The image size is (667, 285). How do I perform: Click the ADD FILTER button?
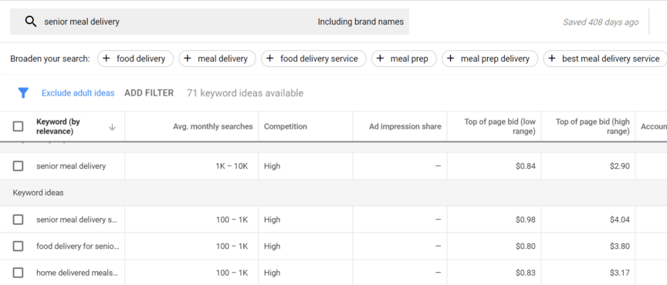pos(149,93)
